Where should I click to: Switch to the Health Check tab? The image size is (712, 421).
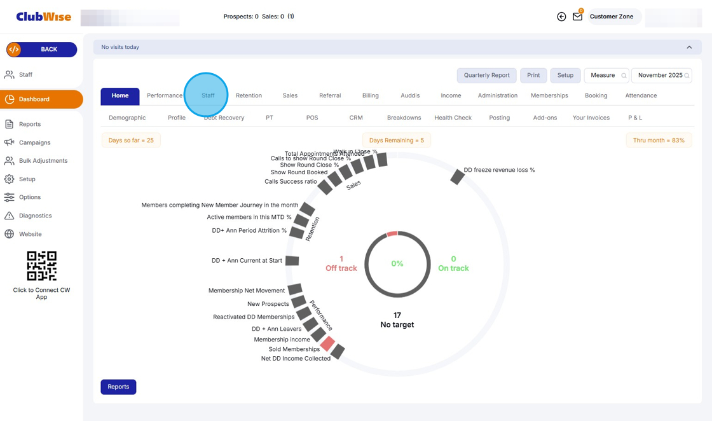point(453,118)
